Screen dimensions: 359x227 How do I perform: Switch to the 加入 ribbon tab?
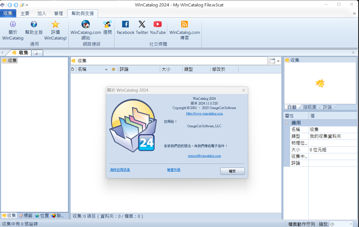point(42,13)
